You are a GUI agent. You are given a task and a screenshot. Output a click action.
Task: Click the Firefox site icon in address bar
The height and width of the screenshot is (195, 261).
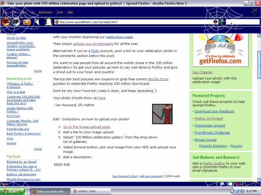pos(57,22)
